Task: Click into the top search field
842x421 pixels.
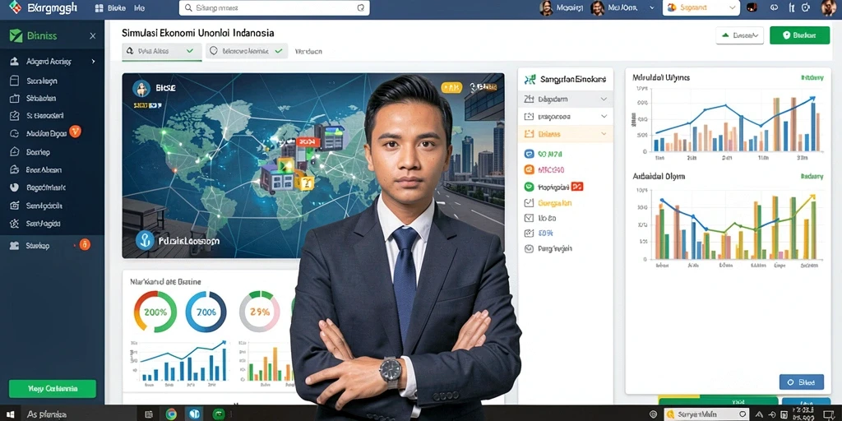Action: (x=274, y=8)
